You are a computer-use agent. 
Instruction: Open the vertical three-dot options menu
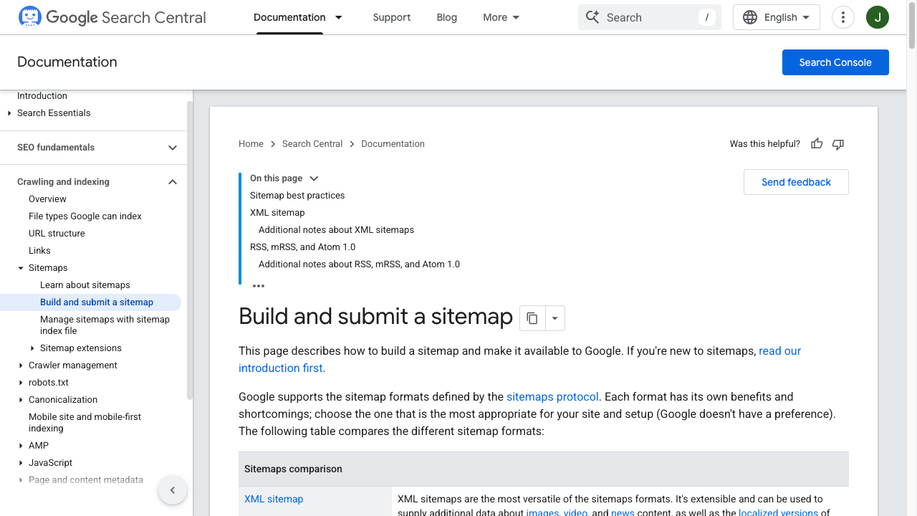[x=843, y=17]
